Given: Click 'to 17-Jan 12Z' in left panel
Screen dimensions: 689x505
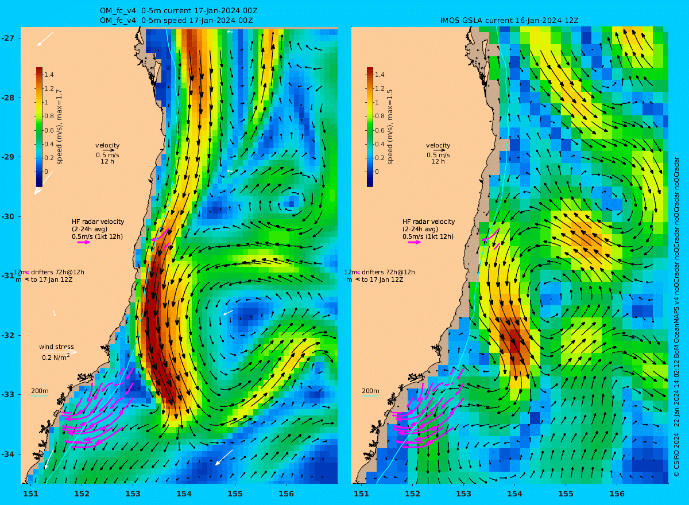Looking at the screenshot, I should [x=52, y=279].
